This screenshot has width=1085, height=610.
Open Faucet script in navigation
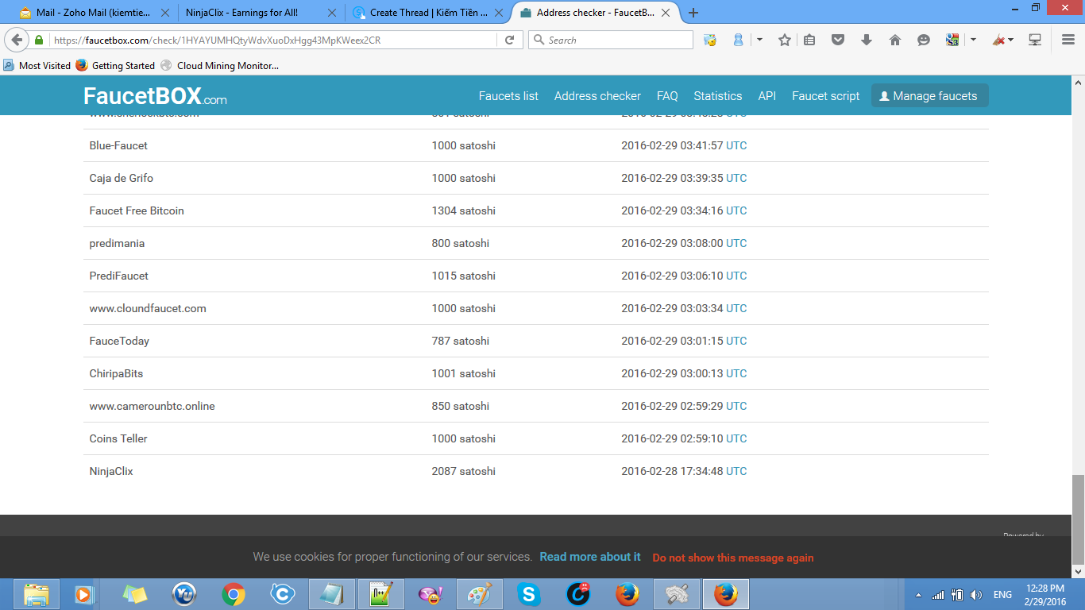tap(826, 96)
